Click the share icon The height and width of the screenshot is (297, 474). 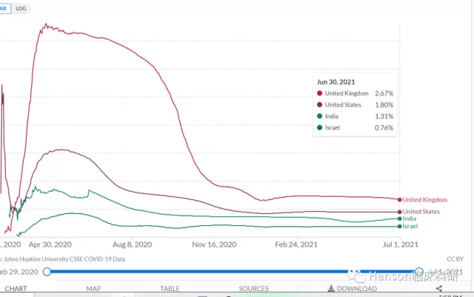439,289
